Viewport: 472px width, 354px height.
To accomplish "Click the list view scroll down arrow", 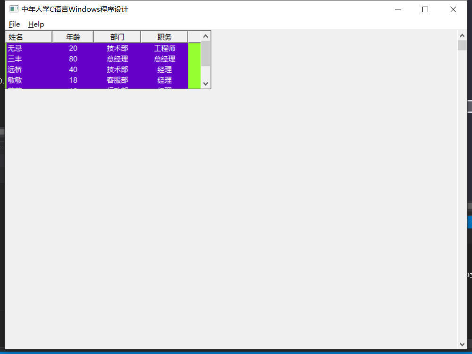I will 206,84.
